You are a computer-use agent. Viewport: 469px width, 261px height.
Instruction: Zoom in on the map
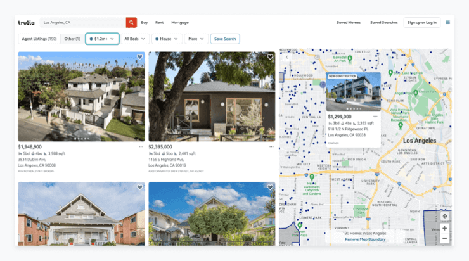[x=444, y=228]
